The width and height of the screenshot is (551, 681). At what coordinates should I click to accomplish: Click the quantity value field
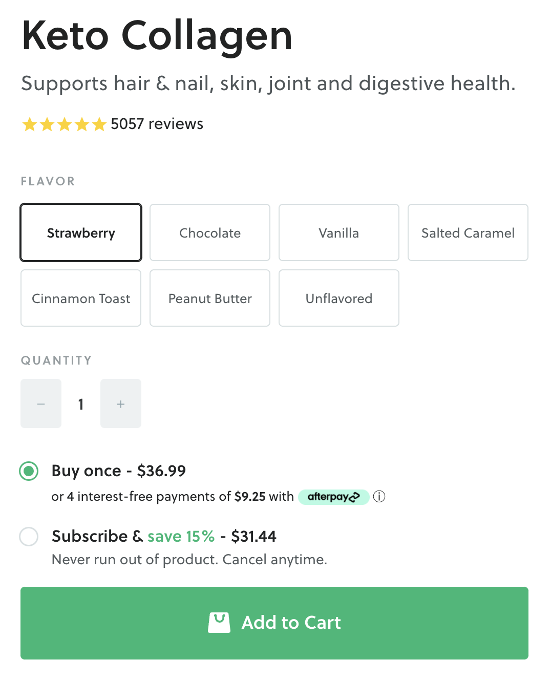point(81,404)
